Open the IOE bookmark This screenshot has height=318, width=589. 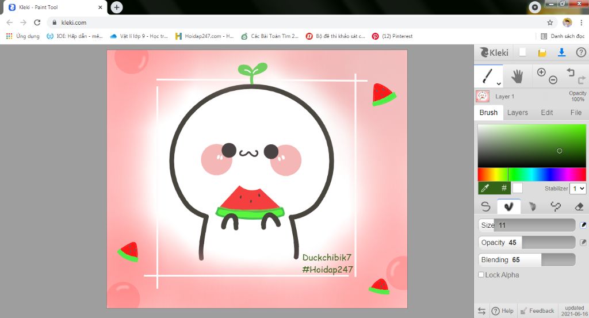point(74,36)
